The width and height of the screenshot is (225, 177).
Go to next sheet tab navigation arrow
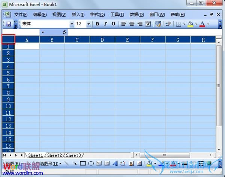[16, 155]
